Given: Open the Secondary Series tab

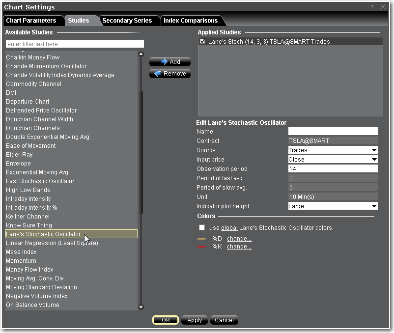Looking at the screenshot, I should pos(127,21).
